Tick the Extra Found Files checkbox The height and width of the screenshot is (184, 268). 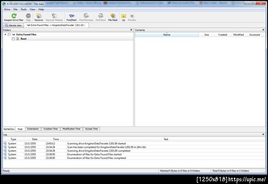coord(9,34)
